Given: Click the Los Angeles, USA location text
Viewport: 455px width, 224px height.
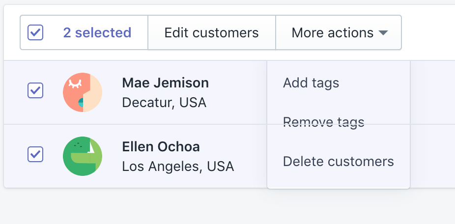Looking at the screenshot, I should [178, 167].
